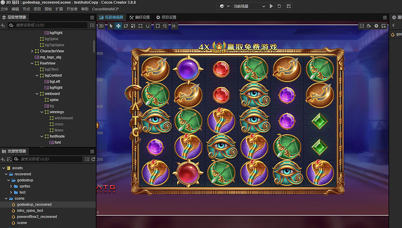Open assets panel hamburger menu
This screenshot has height=228, width=402.
click(x=92, y=151)
